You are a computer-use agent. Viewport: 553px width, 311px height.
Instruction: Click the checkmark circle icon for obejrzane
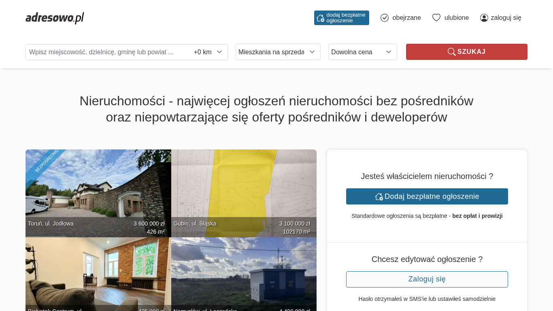click(x=385, y=18)
